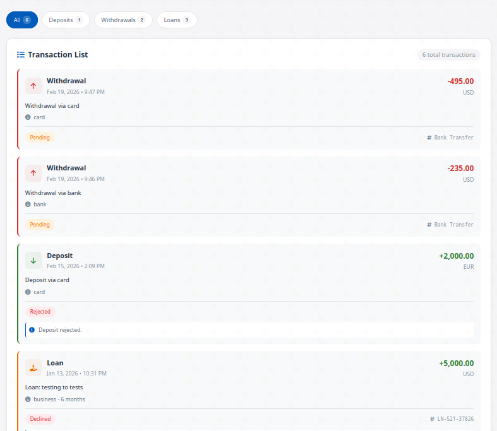Click the hash icon beside LN-521-37826

[x=433, y=419]
